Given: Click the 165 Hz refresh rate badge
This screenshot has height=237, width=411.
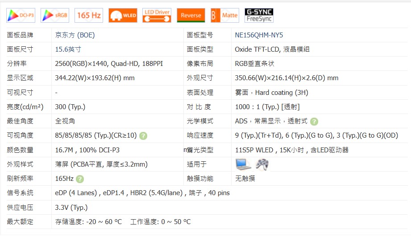Looking at the screenshot, I should coord(89,16).
